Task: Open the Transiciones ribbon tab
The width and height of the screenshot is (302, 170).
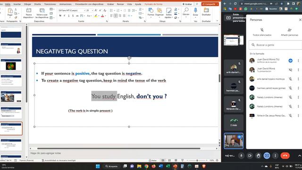Action: (x=50, y=4)
